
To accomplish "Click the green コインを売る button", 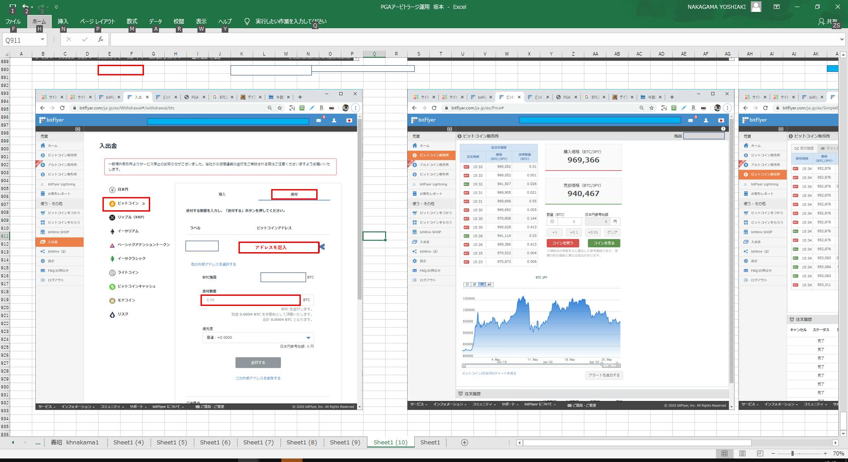I will click(x=604, y=243).
